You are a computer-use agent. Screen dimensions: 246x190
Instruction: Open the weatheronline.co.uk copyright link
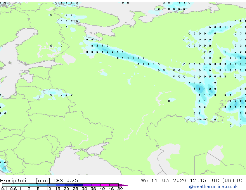pyautogui.click(x=213, y=187)
